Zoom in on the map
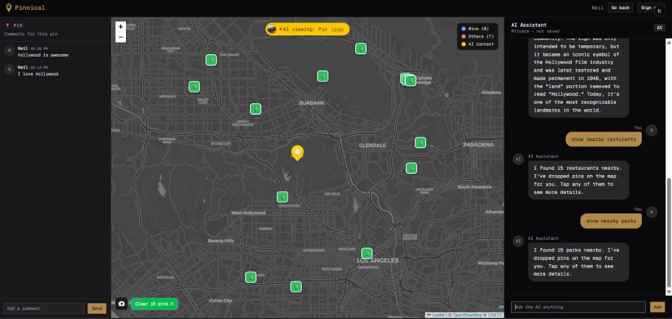This screenshot has width=672, height=319. [x=120, y=27]
